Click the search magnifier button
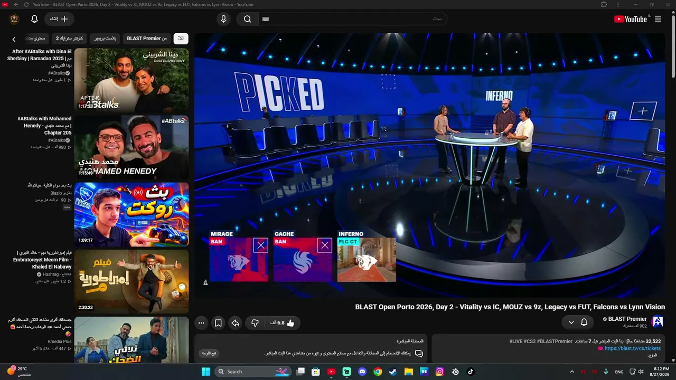This screenshot has height=380, width=676. 247,19
